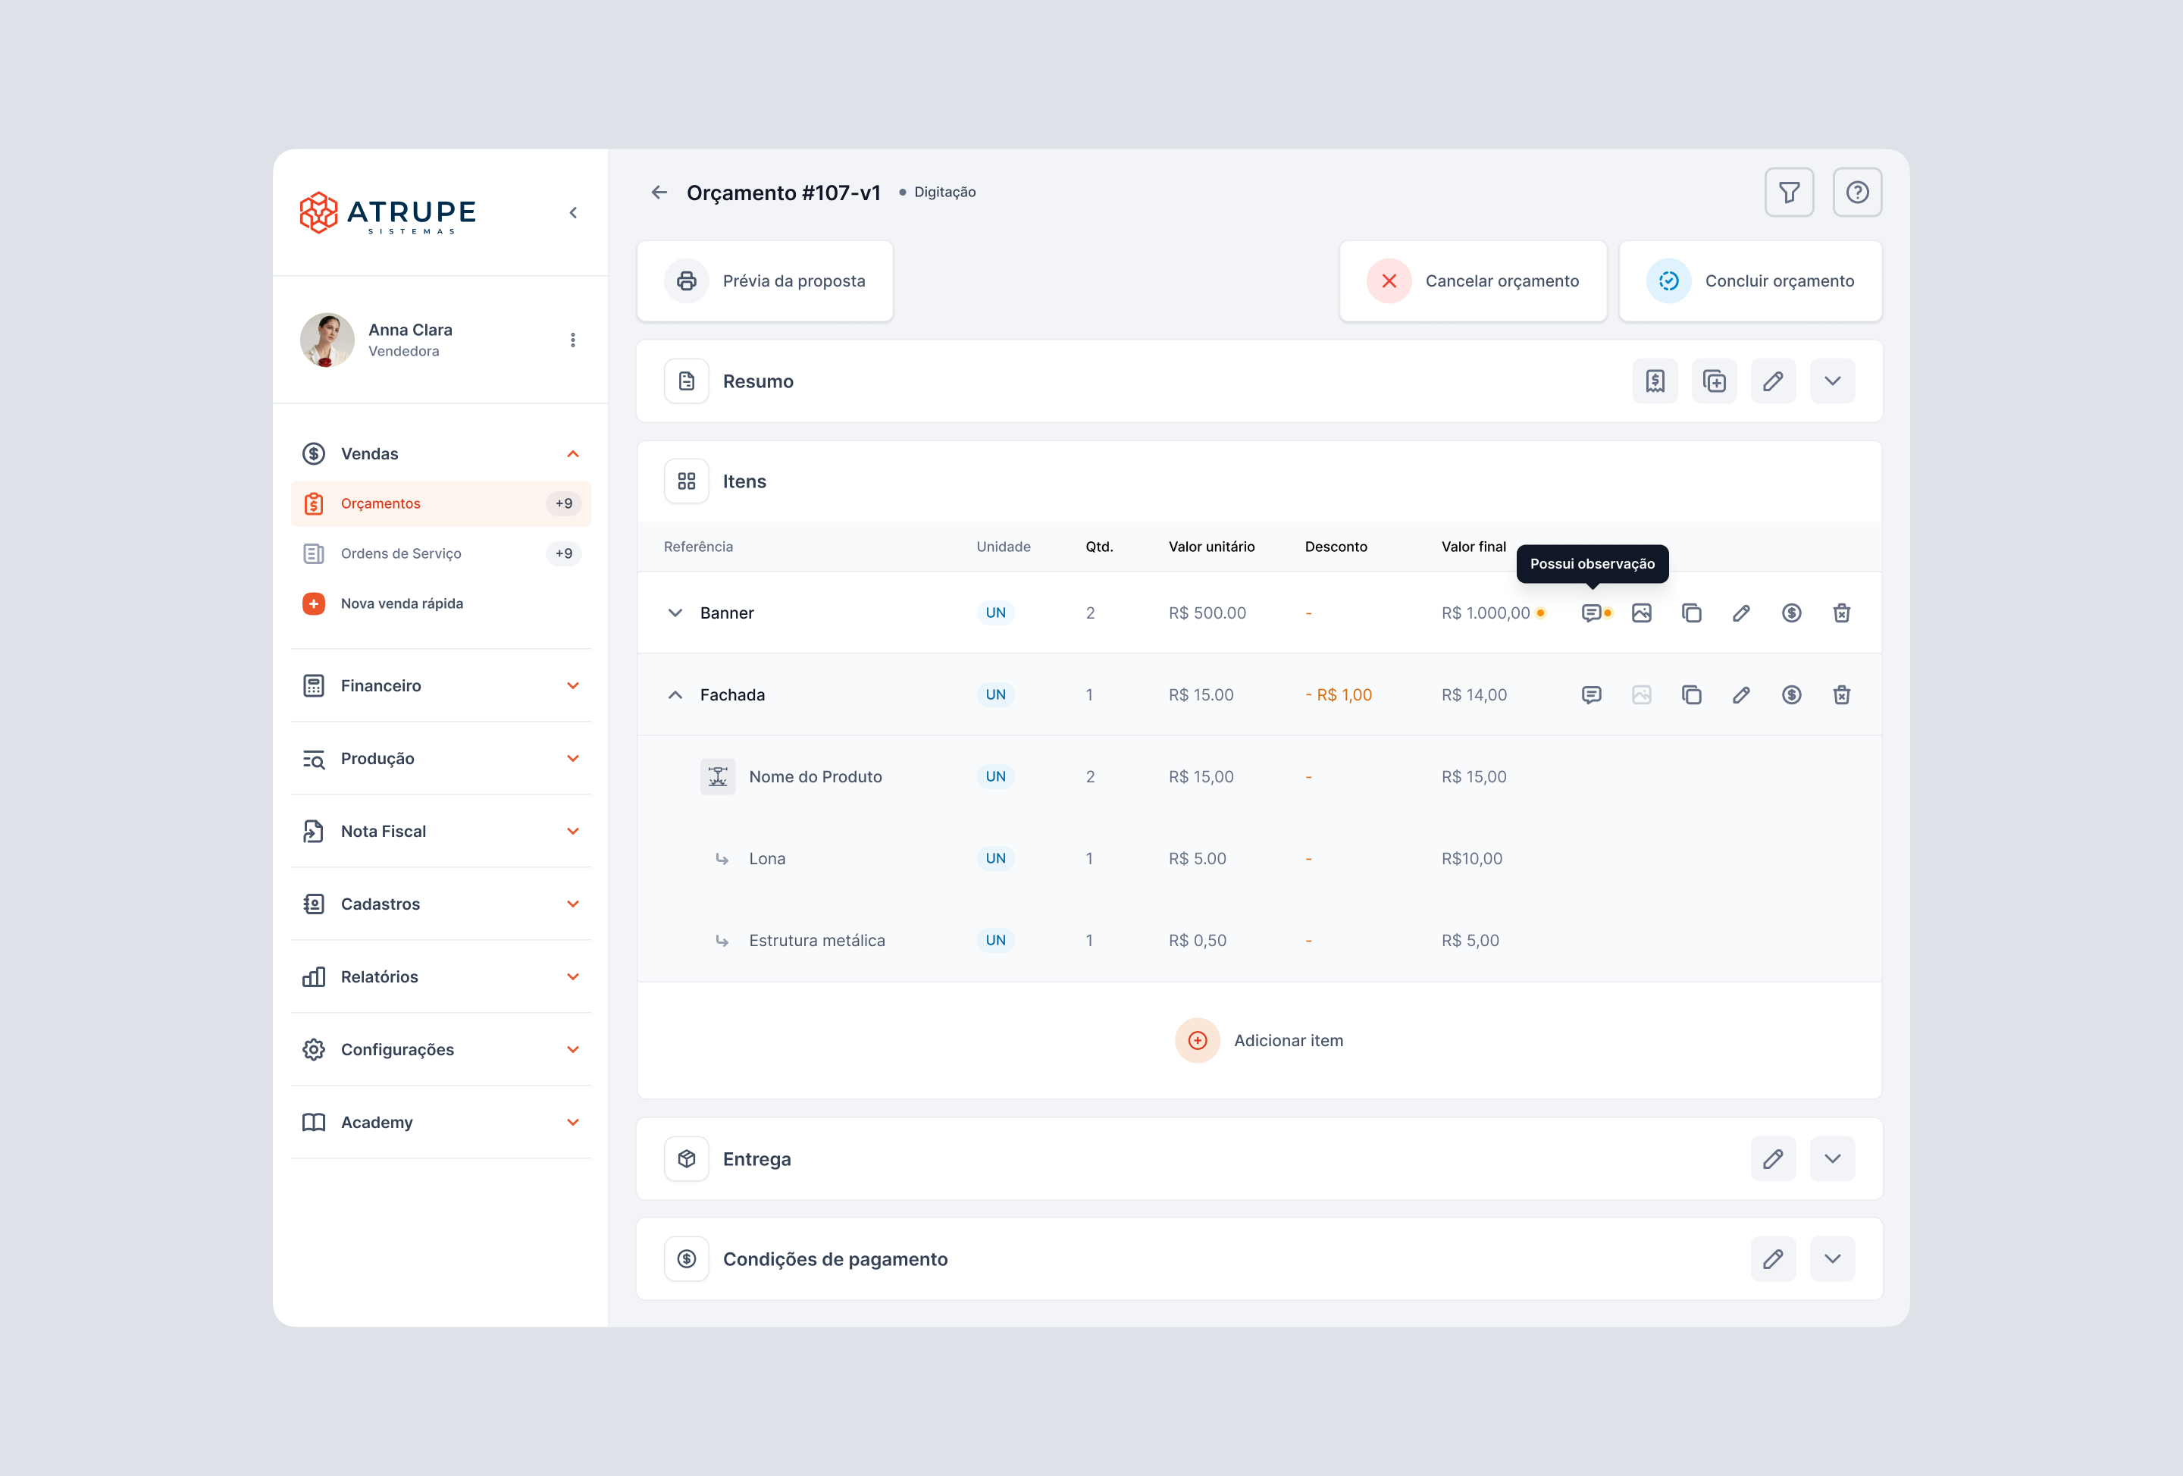Open image icon for Banner item
2183x1476 pixels.
[x=1641, y=613]
